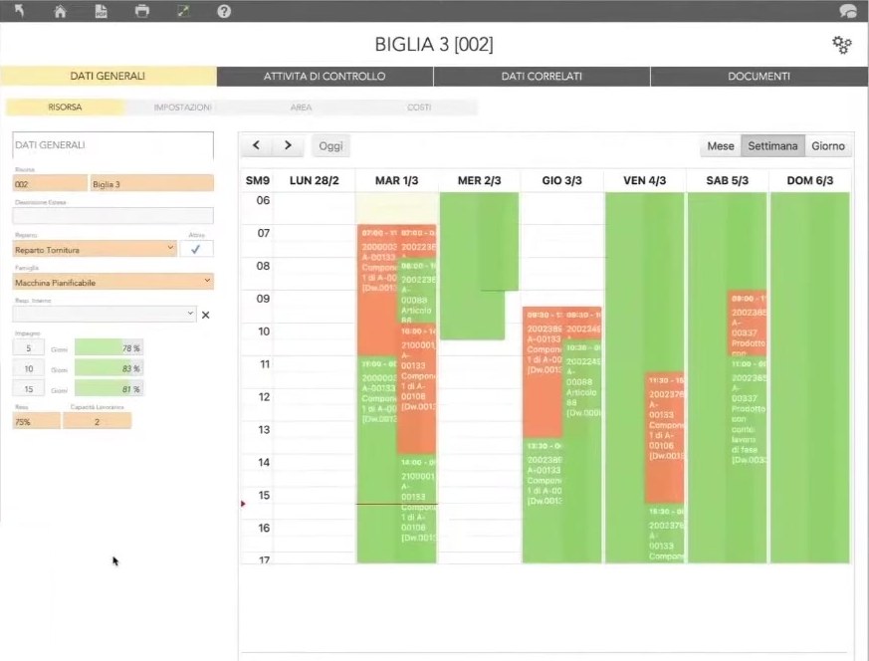Click the printer icon
This screenshot has height=661, width=869.
coord(142,11)
